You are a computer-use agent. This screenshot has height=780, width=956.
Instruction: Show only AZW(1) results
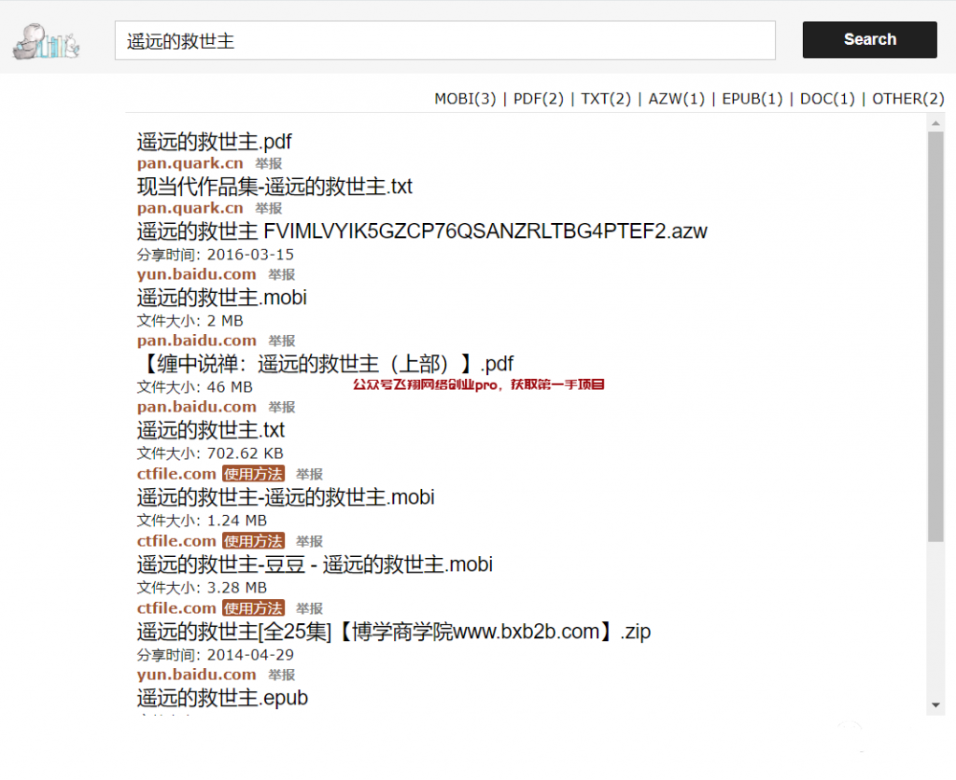click(677, 99)
